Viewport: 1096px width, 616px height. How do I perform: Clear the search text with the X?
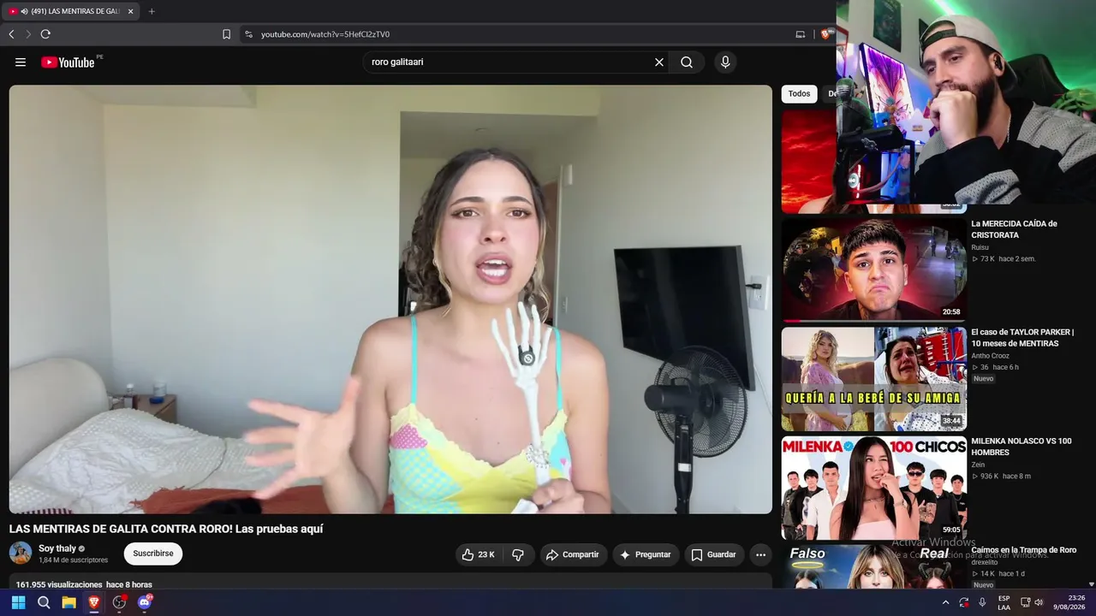point(659,62)
